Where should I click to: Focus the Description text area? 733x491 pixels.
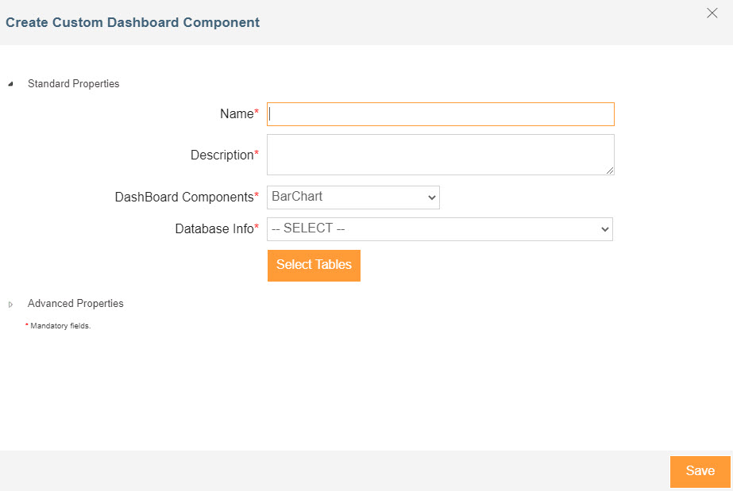pos(440,154)
